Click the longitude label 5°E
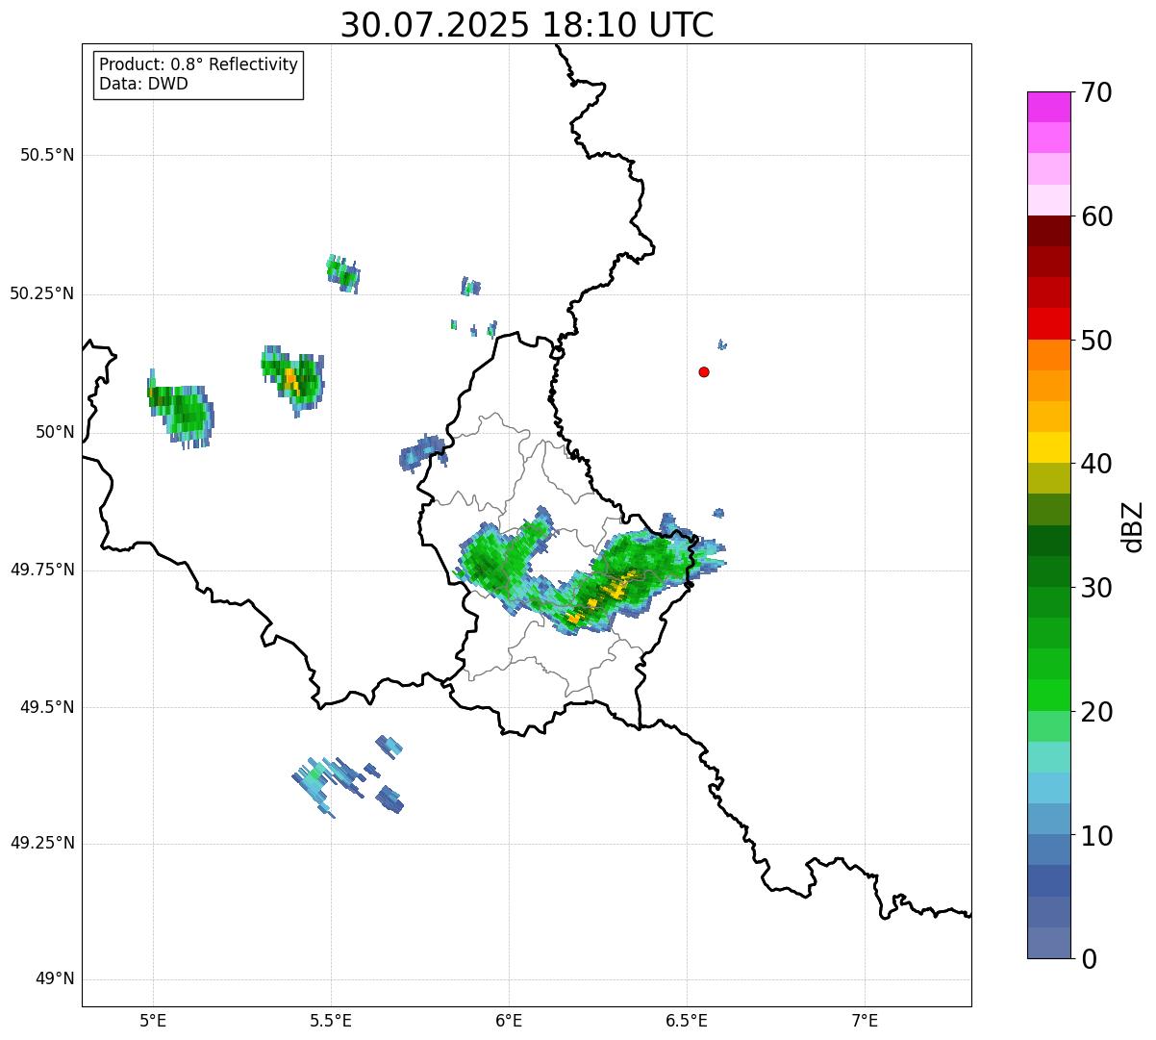Image resolution: width=1156 pixels, height=1040 pixels. tap(153, 1020)
